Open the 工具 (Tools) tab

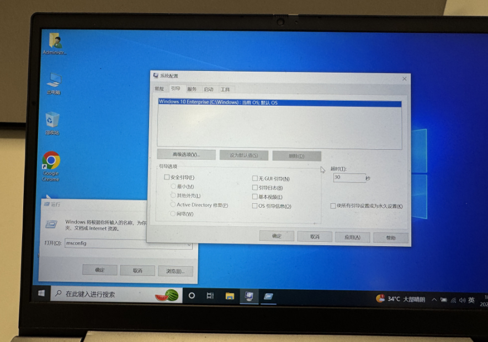pos(225,90)
